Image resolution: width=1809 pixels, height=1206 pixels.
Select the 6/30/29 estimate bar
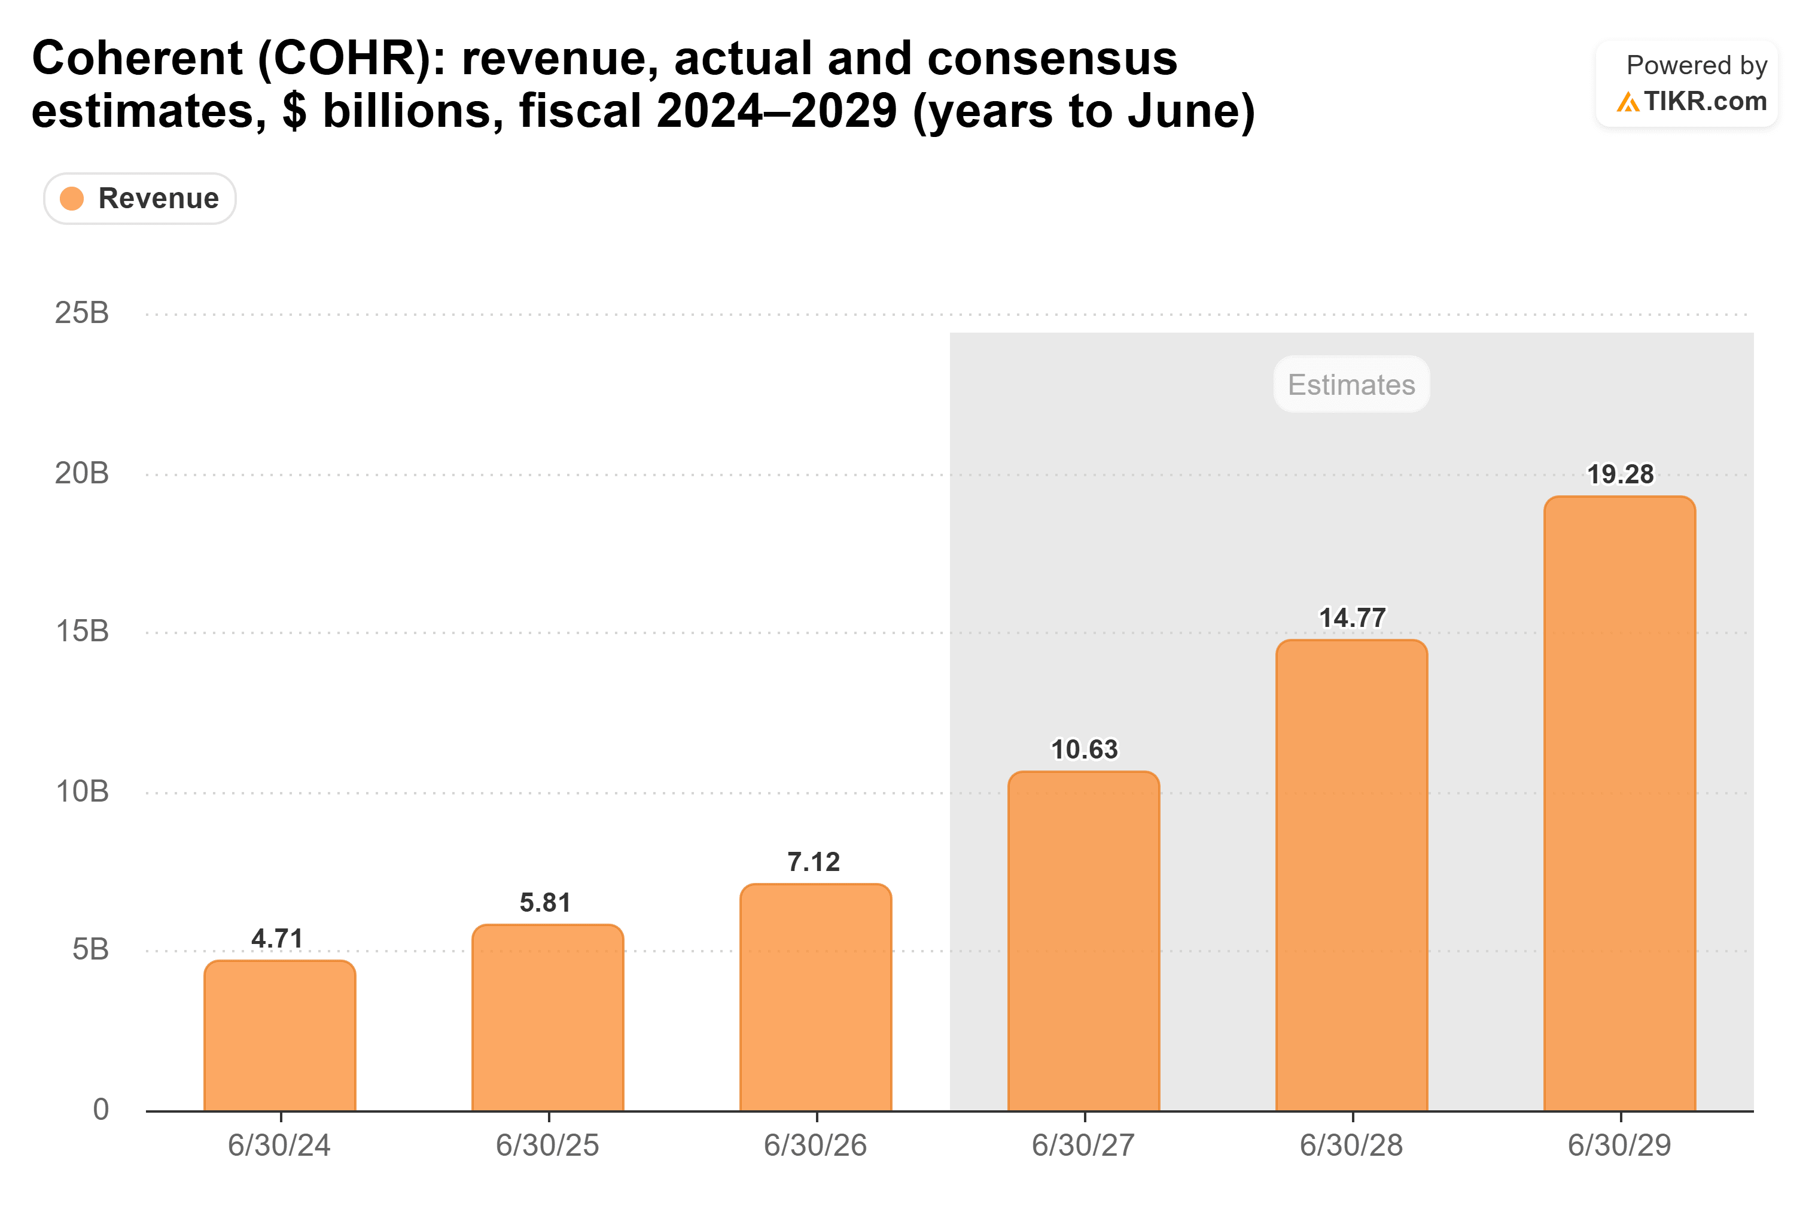1620,803
